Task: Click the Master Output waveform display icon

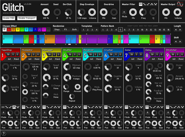Action: [180, 4]
